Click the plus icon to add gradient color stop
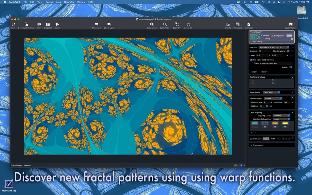Viewport: 312px width, 195px height. [252, 133]
